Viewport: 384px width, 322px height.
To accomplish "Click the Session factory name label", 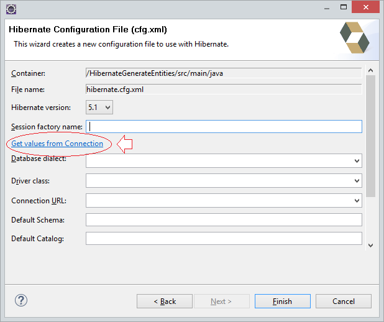I will [47, 127].
